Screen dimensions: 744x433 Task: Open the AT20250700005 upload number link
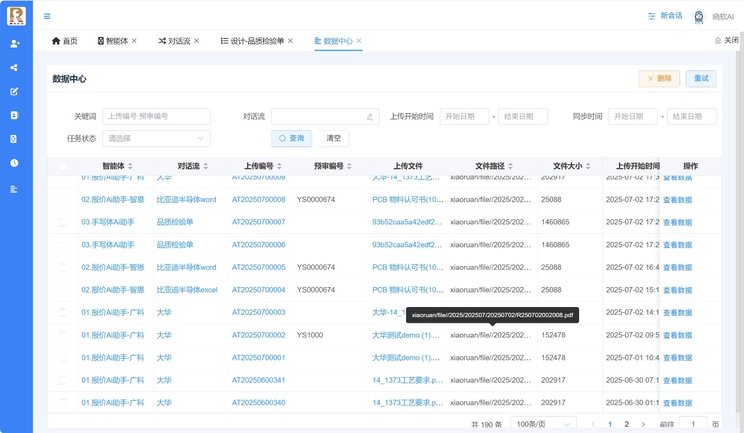pos(258,268)
